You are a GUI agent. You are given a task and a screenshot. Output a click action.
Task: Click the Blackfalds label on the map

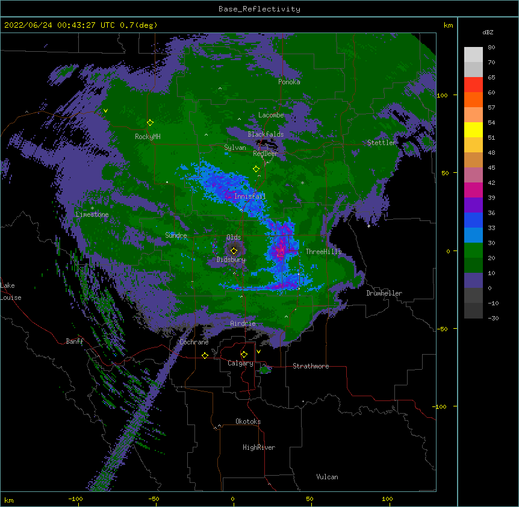266,134
